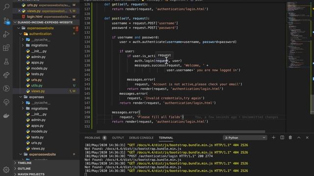Click 'Invalid credentials,try again' string
The image size is (314, 176).
(173, 98)
